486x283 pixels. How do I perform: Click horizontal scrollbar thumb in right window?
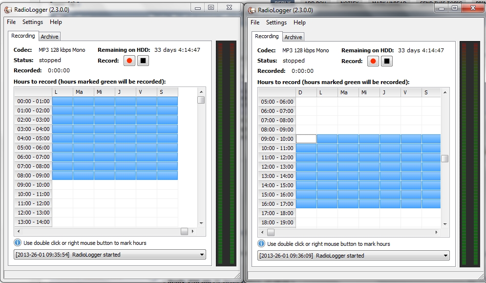coord(271,232)
